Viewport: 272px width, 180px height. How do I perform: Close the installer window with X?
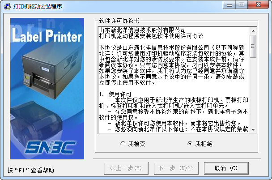coord(258,5)
